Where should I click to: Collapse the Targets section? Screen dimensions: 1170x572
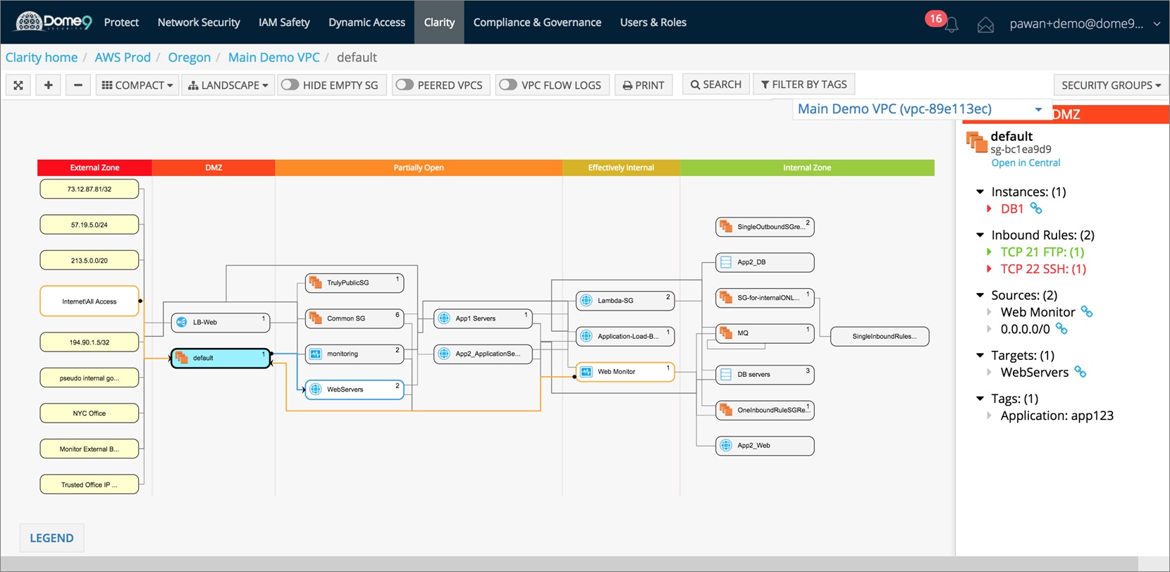tap(980, 355)
